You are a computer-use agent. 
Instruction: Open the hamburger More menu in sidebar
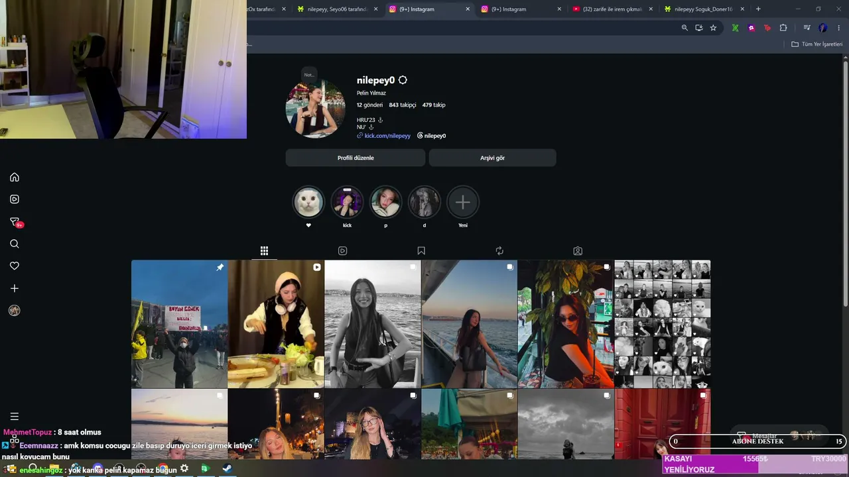point(15,417)
